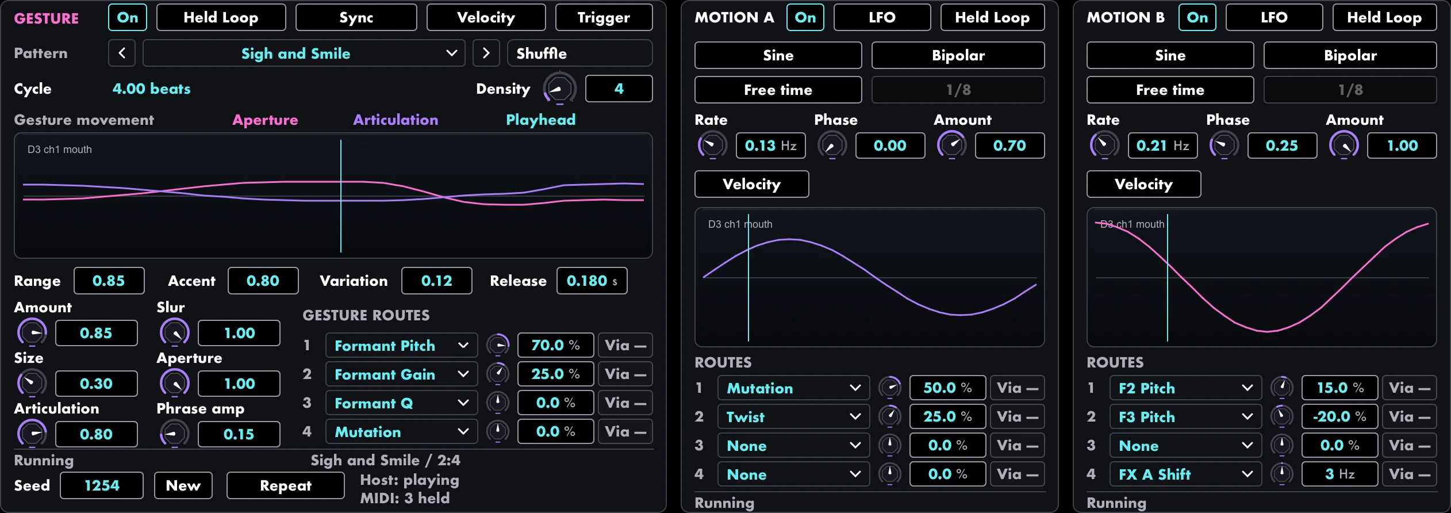Screen dimensions: 1451x513
Task: Click the gesture Trigger button
Action: coord(604,17)
